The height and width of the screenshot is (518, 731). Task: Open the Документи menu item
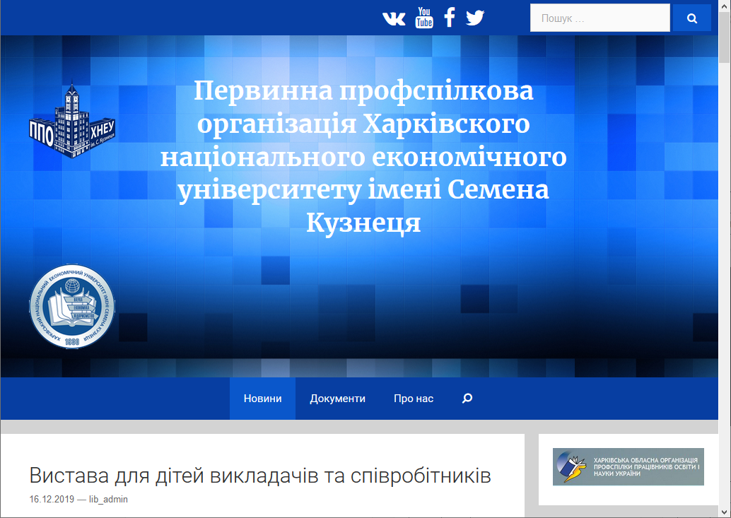pyautogui.click(x=337, y=399)
